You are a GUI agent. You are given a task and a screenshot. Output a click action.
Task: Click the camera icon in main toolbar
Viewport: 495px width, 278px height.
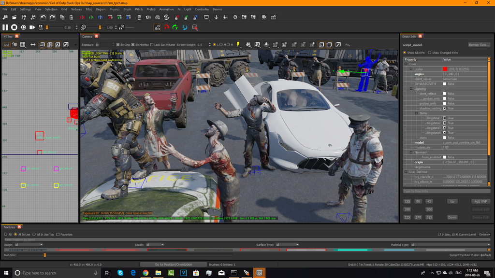click(x=264, y=17)
